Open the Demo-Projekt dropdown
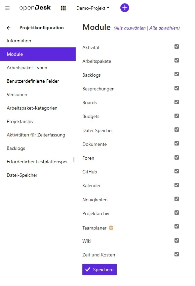195x286 pixels. (x=93, y=8)
